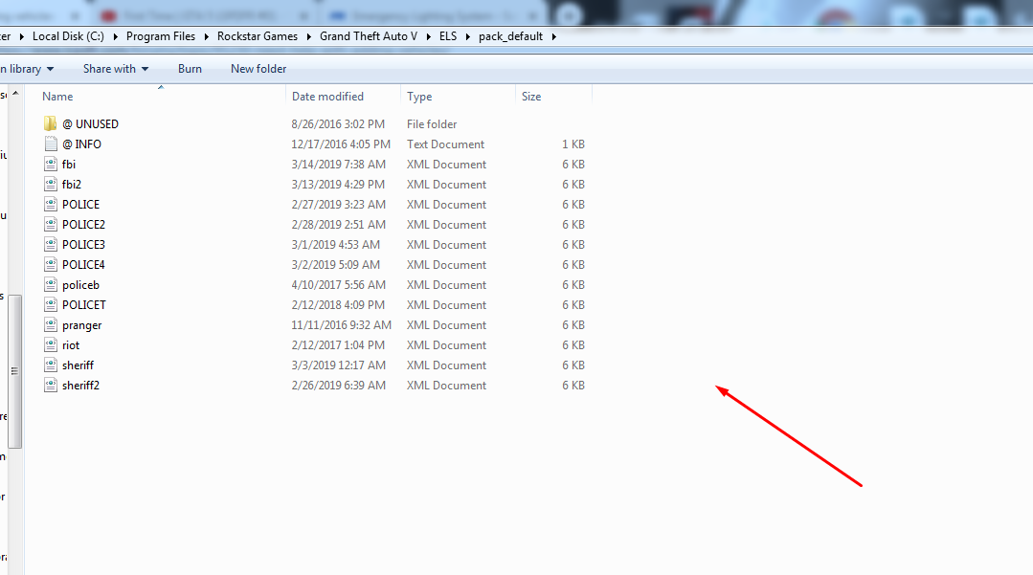Select the @ INFO text document icon
Screen dimensions: 1033x575
click(x=51, y=144)
